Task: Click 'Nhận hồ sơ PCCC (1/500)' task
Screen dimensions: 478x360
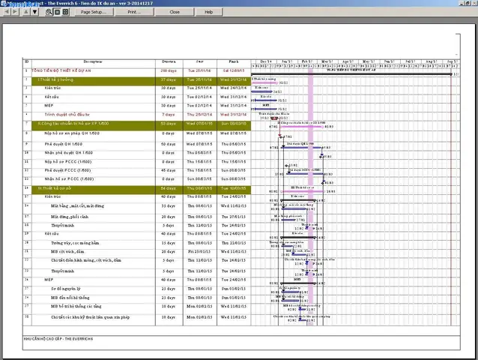Action: 69,179
